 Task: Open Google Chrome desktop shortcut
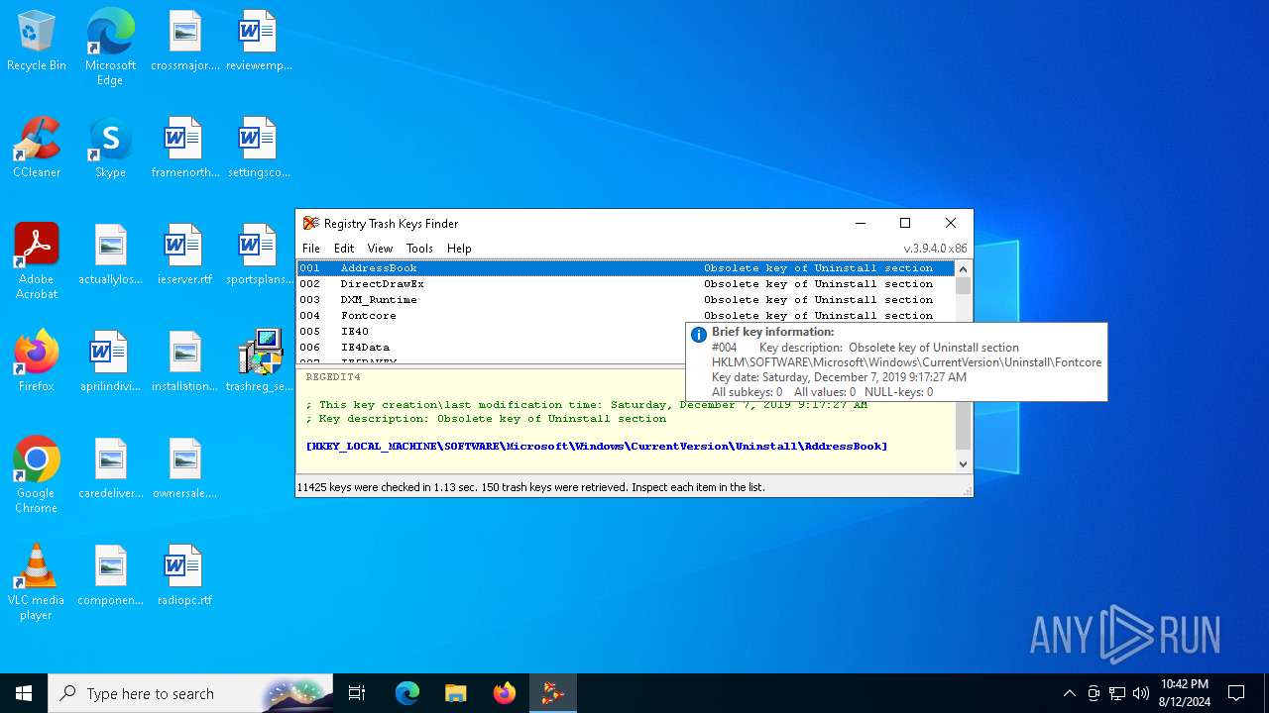pos(37,475)
